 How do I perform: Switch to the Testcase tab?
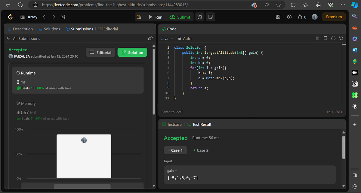(172, 124)
